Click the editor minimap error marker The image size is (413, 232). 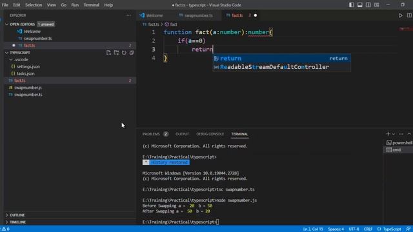(406, 28)
